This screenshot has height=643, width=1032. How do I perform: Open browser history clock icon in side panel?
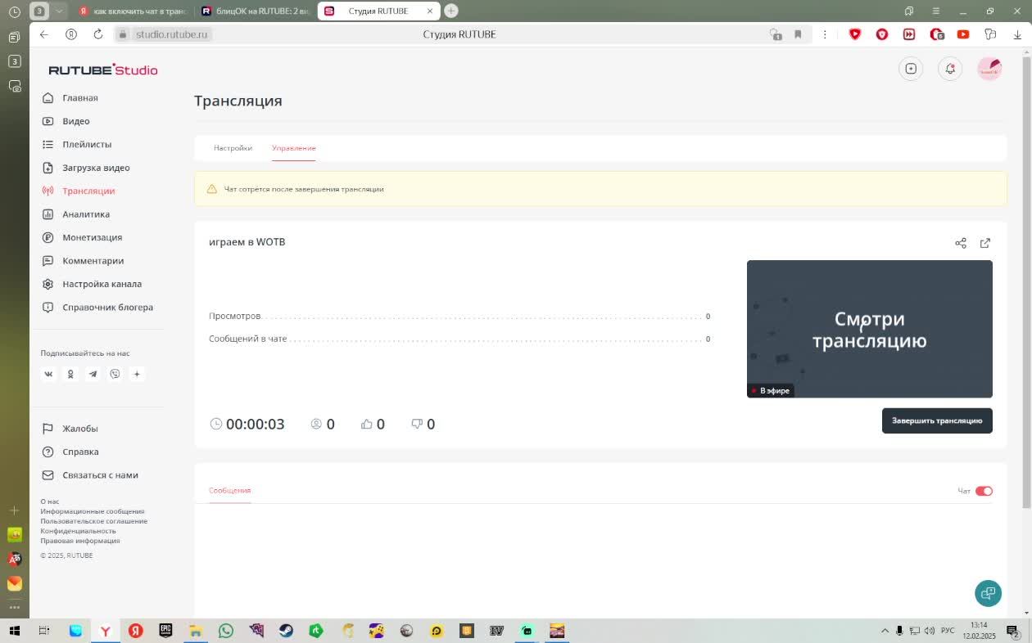click(14, 12)
